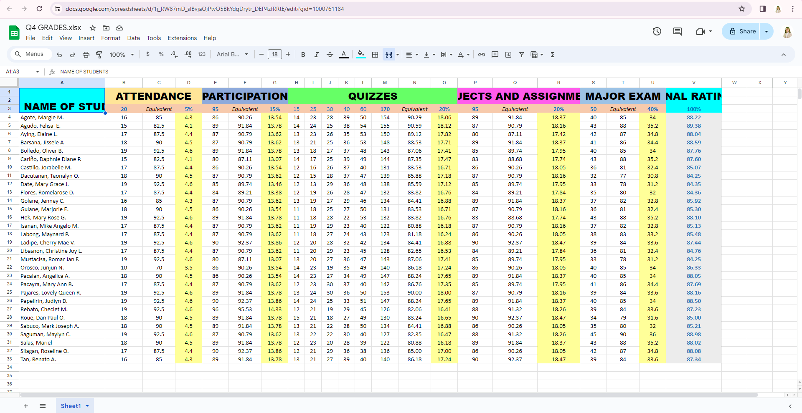Toggle italic formatting
This screenshot has width=802, height=413.
(x=317, y=55)
